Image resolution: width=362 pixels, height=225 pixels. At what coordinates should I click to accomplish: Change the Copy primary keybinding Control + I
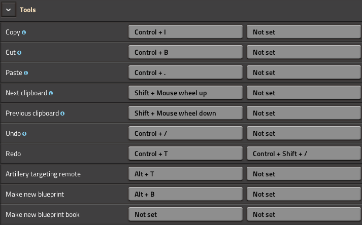tap(185, 32)
